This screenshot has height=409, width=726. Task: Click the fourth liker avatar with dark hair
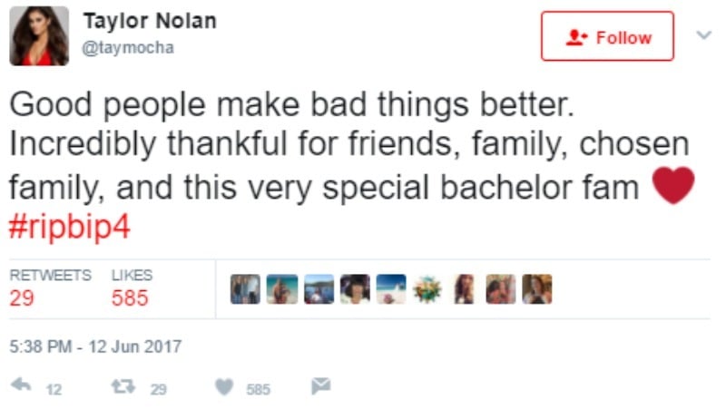[354, 289]
